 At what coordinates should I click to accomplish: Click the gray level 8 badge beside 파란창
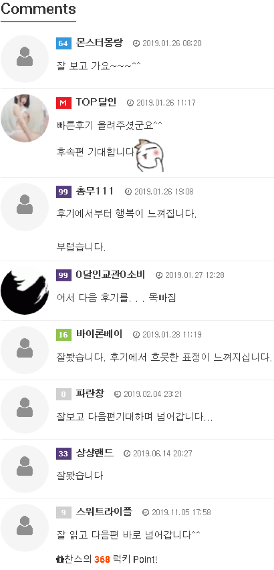tap(63, 394)
